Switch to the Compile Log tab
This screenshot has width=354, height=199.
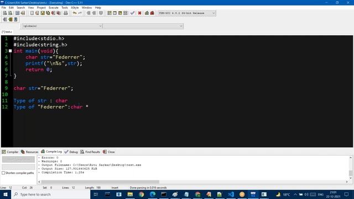tap(51, 151)
